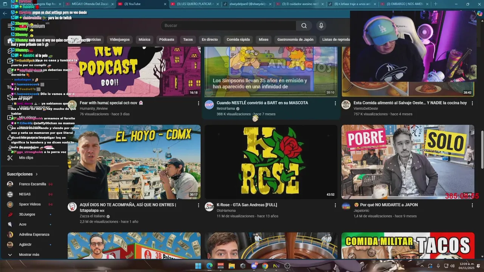Open the YouTube hamburger guide menu
Viewport: 484px width, 272px height.
pyautogui.click(x=10, y=26)
